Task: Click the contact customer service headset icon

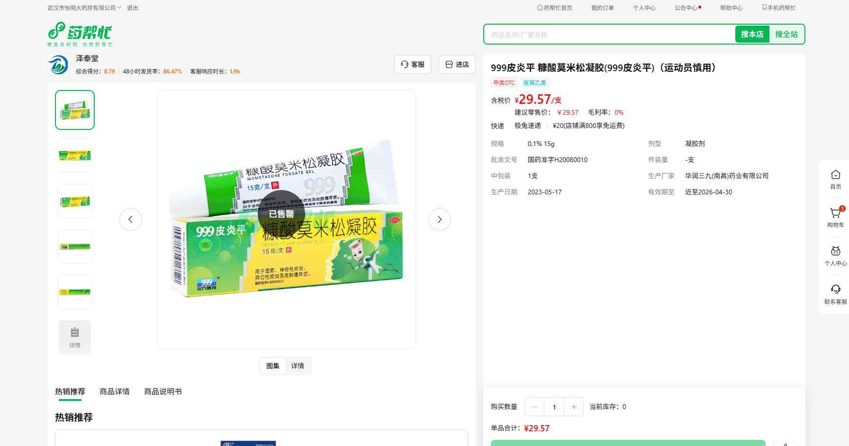Action: (835, 290)
